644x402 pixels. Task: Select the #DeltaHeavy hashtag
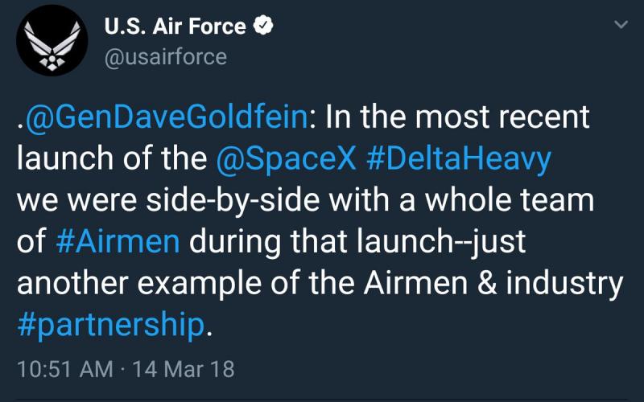click(458, 158)
